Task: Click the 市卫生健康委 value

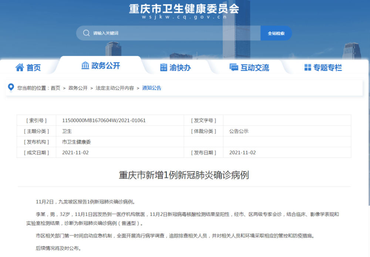Action: click(77, 142)
